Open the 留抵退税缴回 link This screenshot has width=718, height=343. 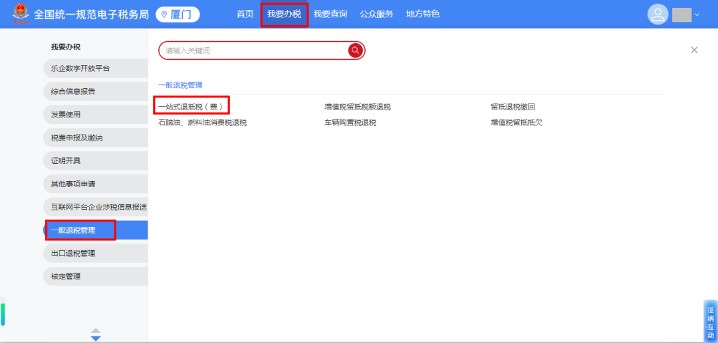[x=513, y=107]
